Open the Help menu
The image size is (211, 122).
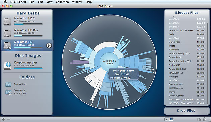(89, 2)
